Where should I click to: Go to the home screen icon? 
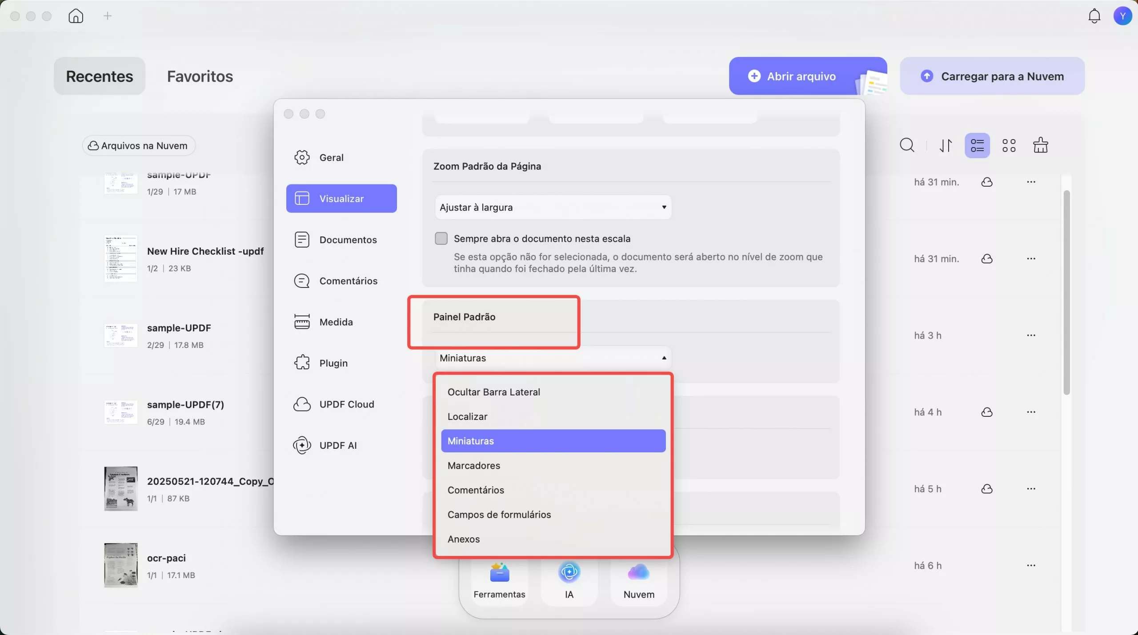(76, 16)
